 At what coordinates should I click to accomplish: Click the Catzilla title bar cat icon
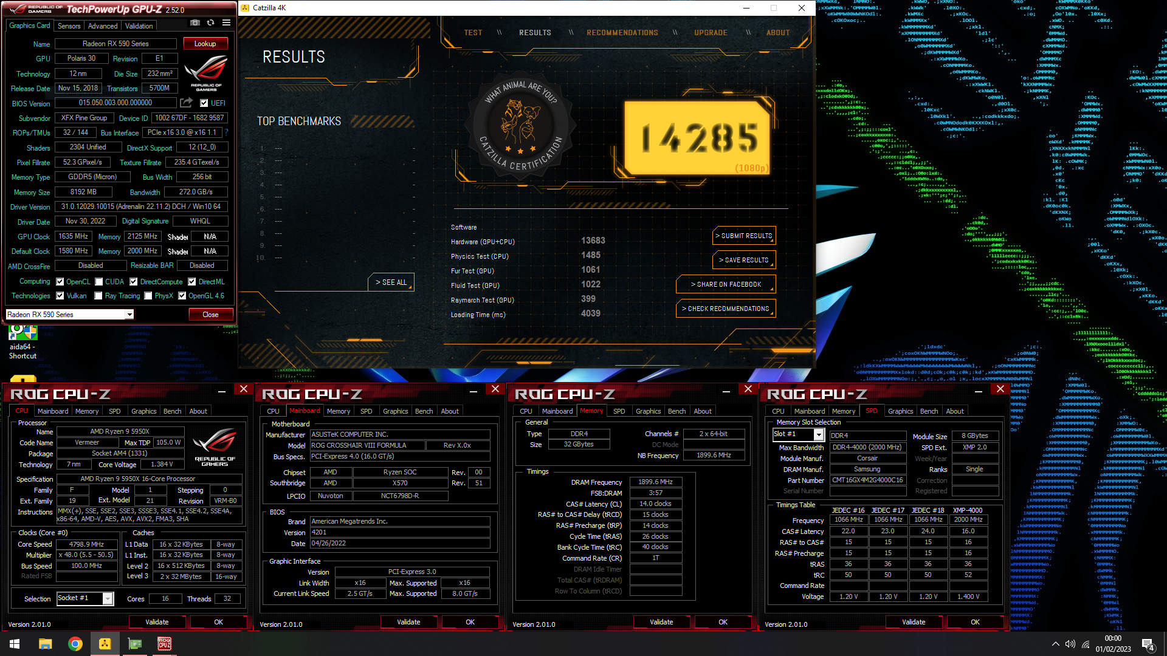pyautogui.click(x=245, y=8)
